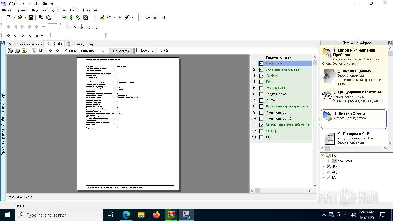The width and height of the screenshot is (393, 221).
Task: Open the dropdown beside the blue X icon
Action: point(42,36)
